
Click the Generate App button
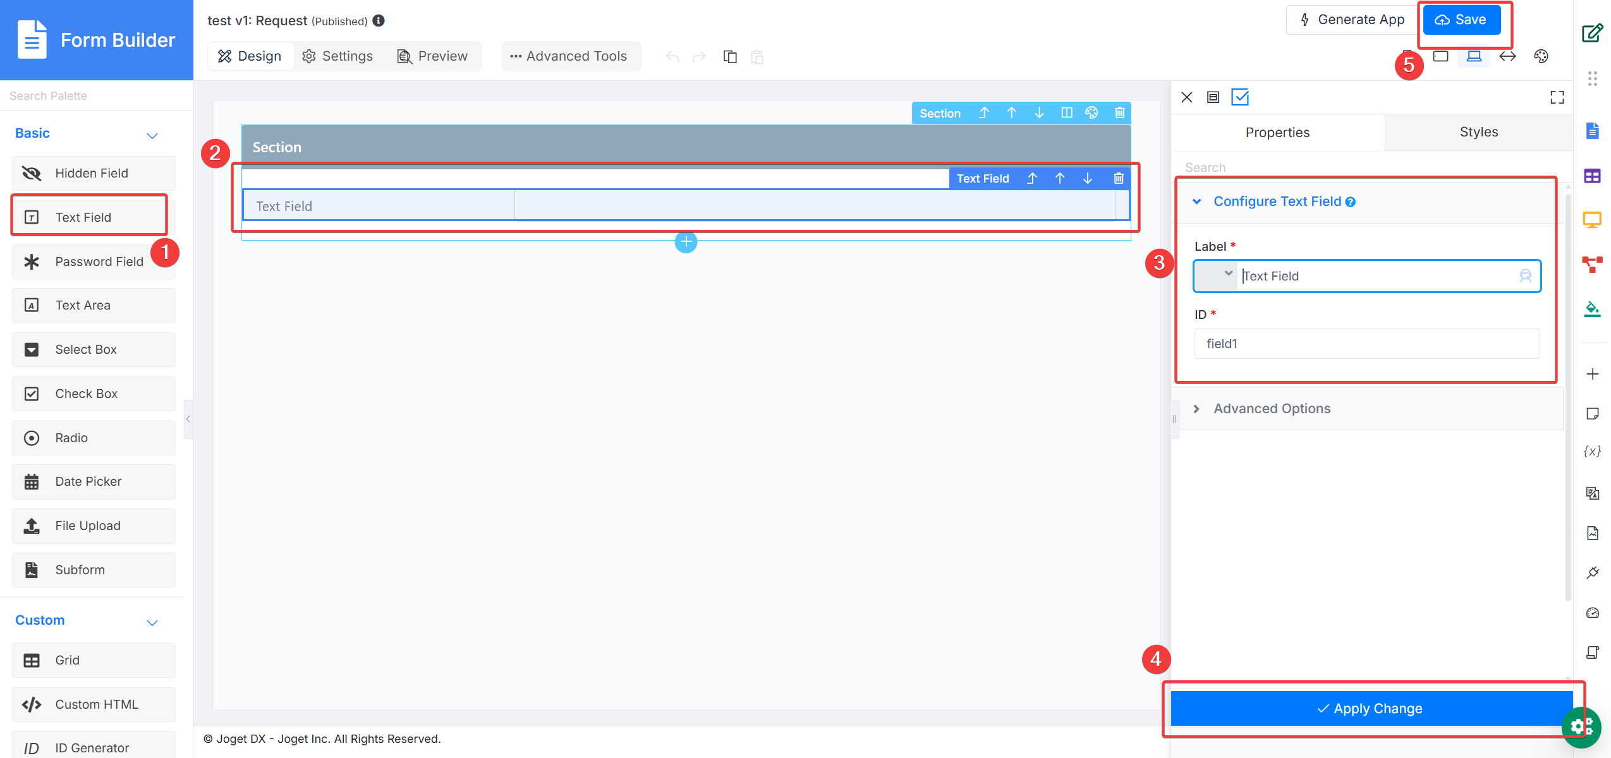click(1352, 20)
